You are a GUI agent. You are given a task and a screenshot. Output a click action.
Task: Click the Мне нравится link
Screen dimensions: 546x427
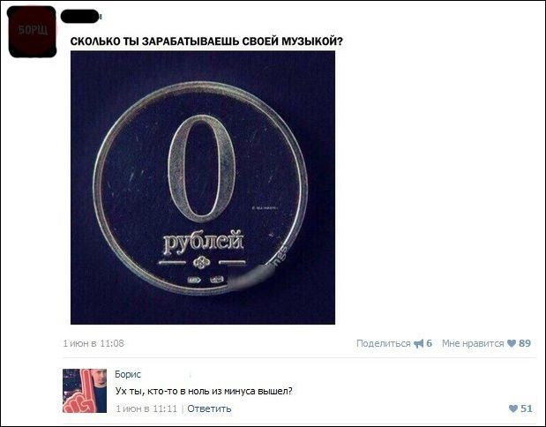pos(473,344)
